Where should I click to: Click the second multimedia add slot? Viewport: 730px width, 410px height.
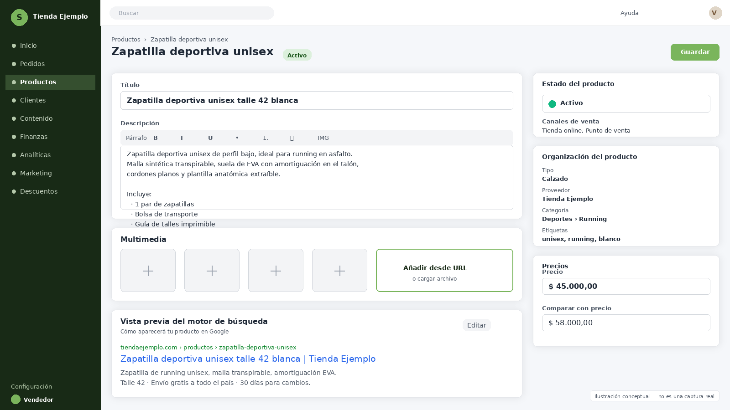212,270
